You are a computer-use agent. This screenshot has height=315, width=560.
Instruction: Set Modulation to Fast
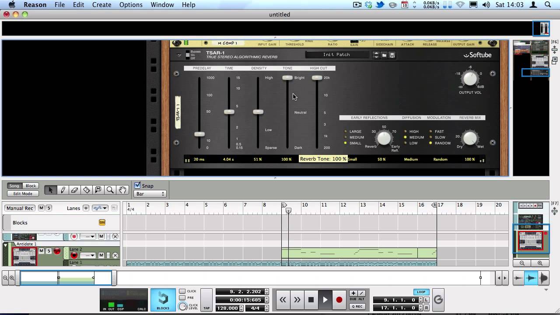point(431,131)
